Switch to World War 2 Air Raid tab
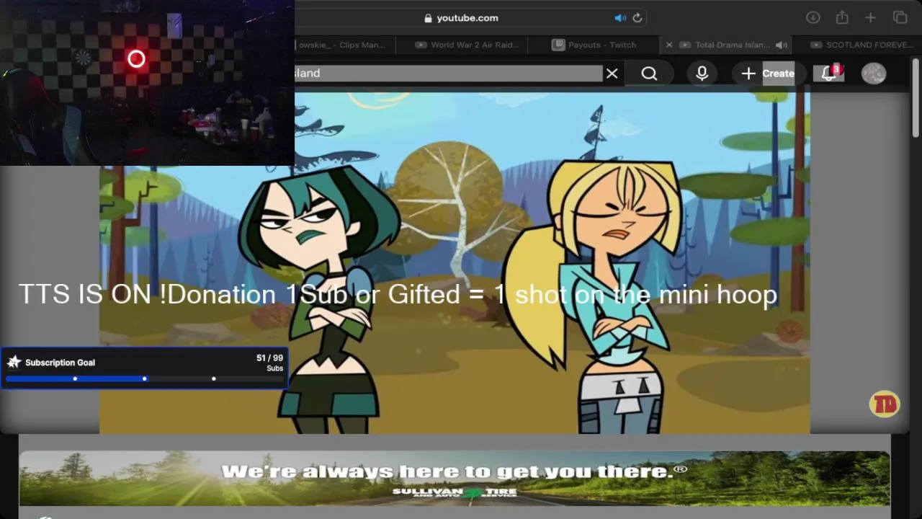 click(x=467, y=45)
